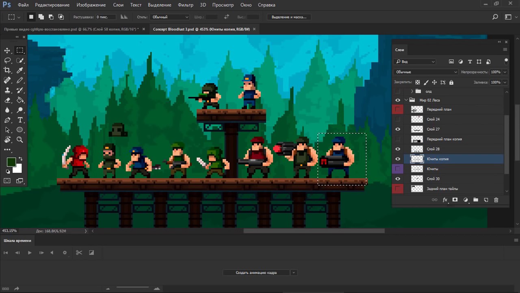
Task: Select the Ellipse shape tool
Action: click(x=20, y=130)
